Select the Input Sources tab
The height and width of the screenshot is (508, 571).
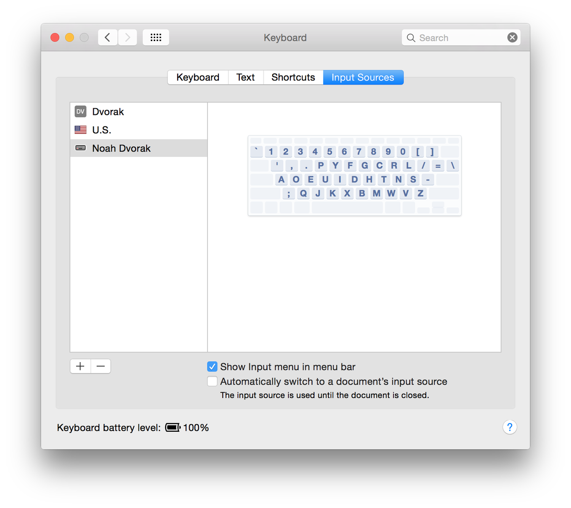coord(363,77)
